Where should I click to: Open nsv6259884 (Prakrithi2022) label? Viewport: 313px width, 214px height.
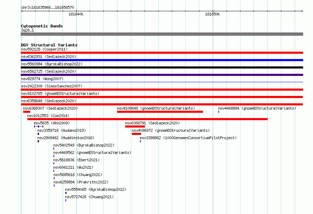tap(81, 182)
